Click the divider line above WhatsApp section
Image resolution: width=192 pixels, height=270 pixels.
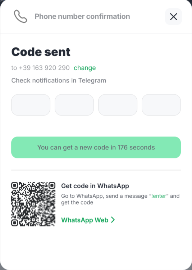(96, 170)
